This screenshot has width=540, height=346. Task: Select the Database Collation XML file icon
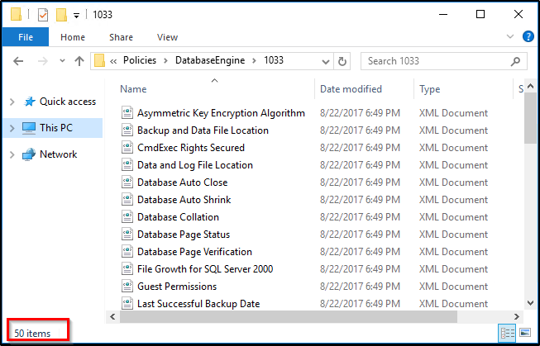(x=127, y=217)
